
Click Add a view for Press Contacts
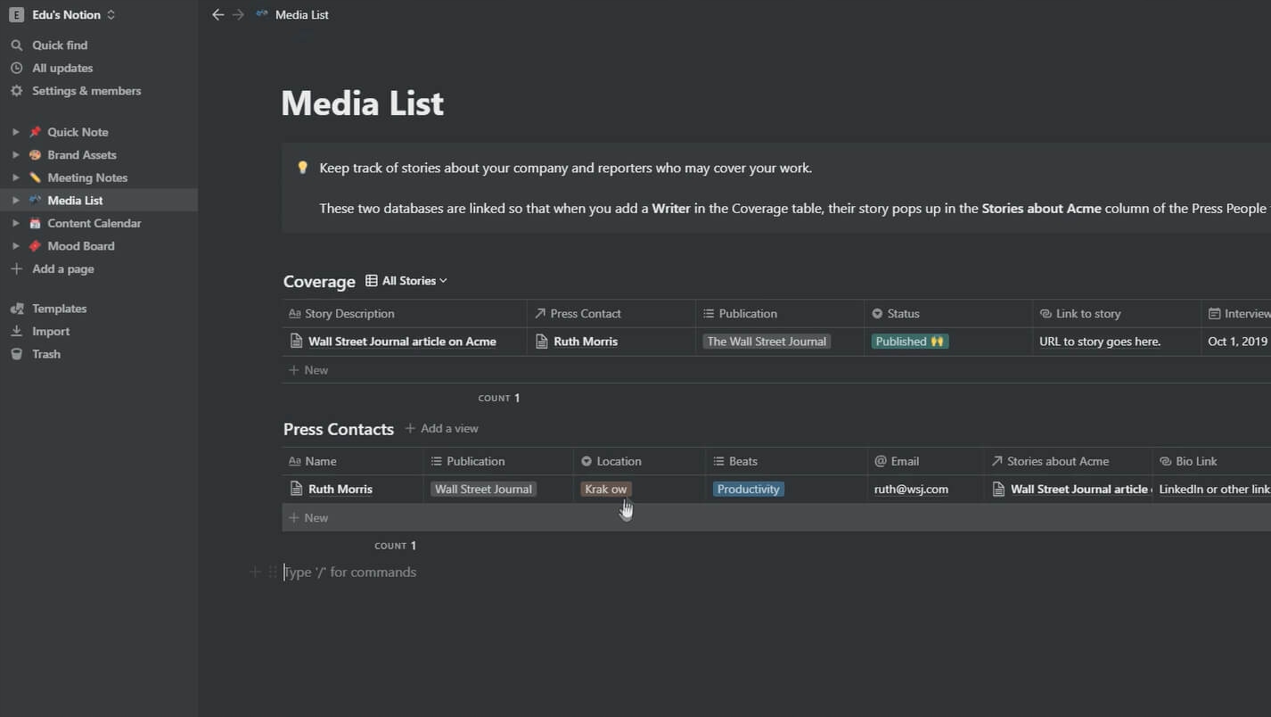tap(442, 429)
